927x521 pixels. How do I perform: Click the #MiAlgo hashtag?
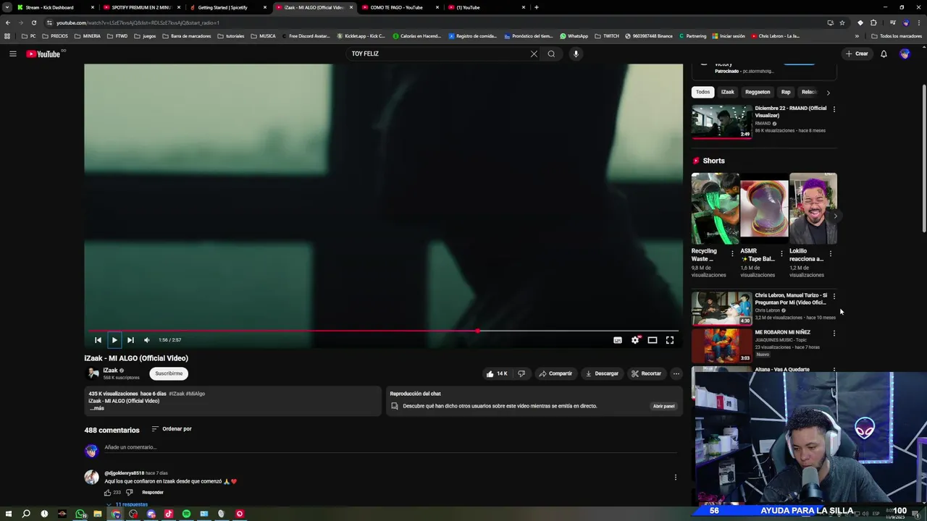pyautogui.click(x=196, y=394)
